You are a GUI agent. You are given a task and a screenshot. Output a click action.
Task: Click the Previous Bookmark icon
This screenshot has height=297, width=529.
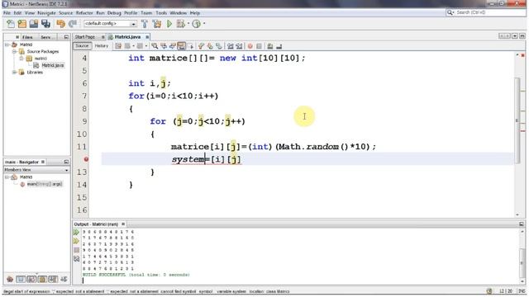click(201, 46)
